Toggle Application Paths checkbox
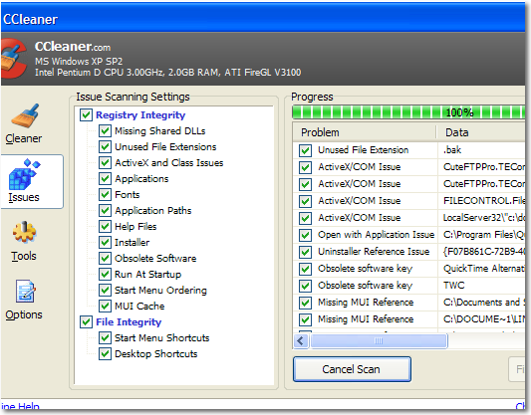 (x=105, y=210)
